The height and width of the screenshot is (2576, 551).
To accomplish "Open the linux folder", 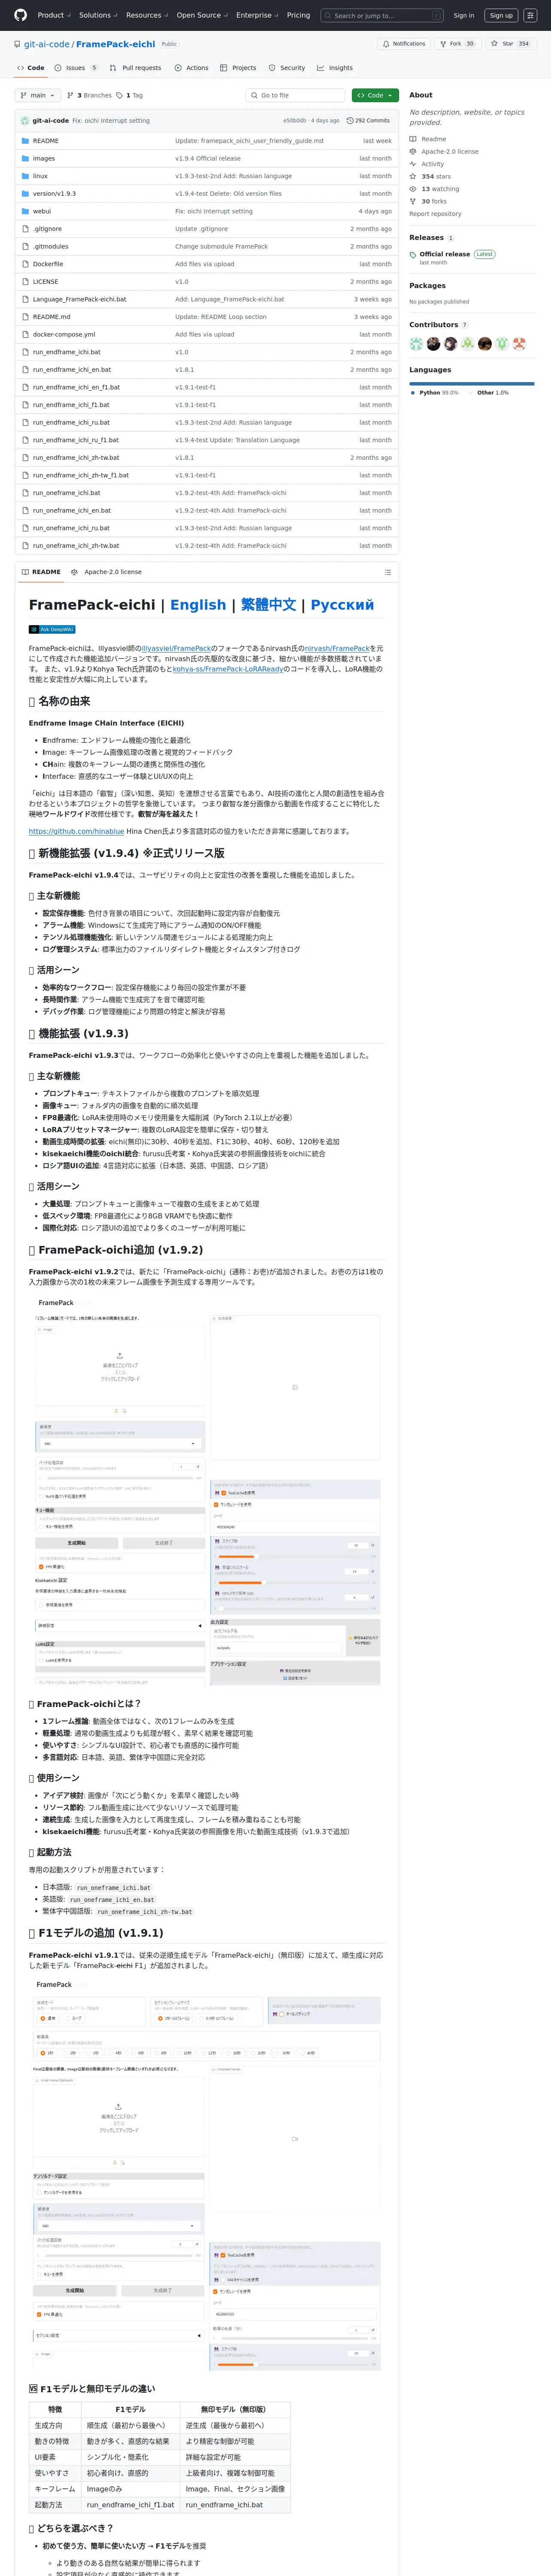I will 40,176.
